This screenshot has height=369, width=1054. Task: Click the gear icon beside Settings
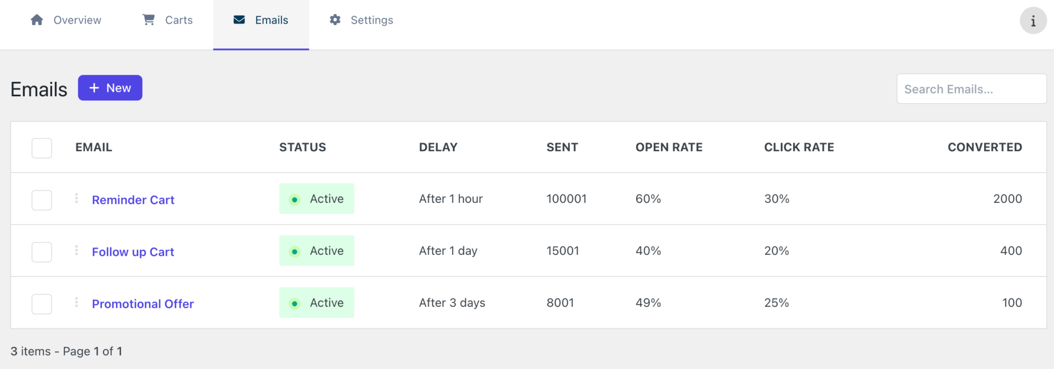click(x=335, y=20)
